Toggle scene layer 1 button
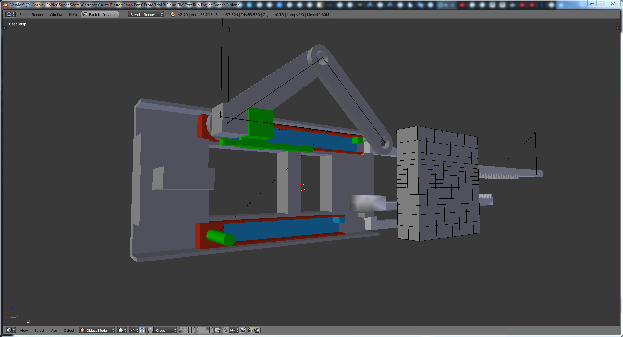623x337 pixels. pyautogui.click(x=181, y=329)
